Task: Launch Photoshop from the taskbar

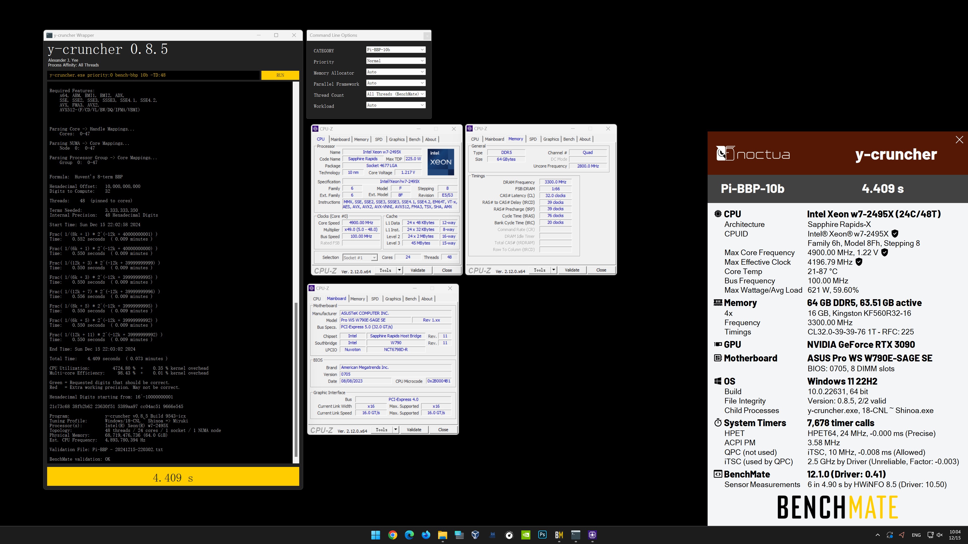Action: pos(542,535)
